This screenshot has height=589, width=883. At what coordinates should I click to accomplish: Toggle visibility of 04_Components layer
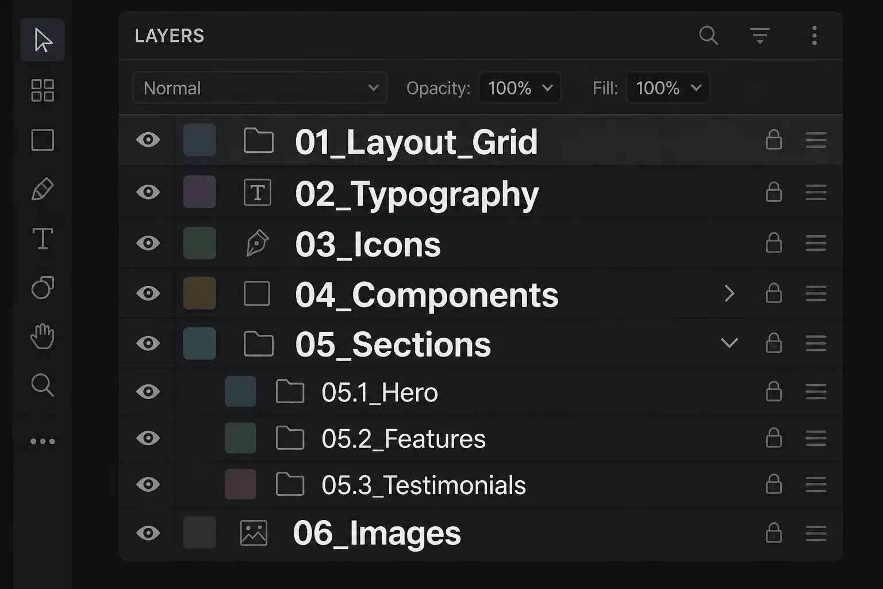coord(148,293)
